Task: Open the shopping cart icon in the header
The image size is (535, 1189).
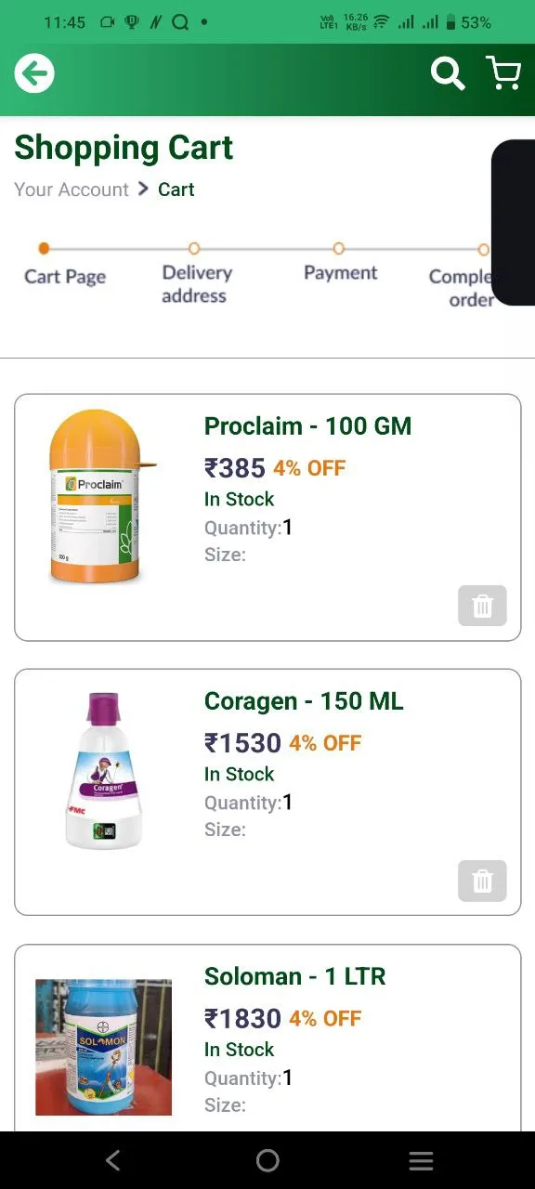Action: [x=503, y=72]
